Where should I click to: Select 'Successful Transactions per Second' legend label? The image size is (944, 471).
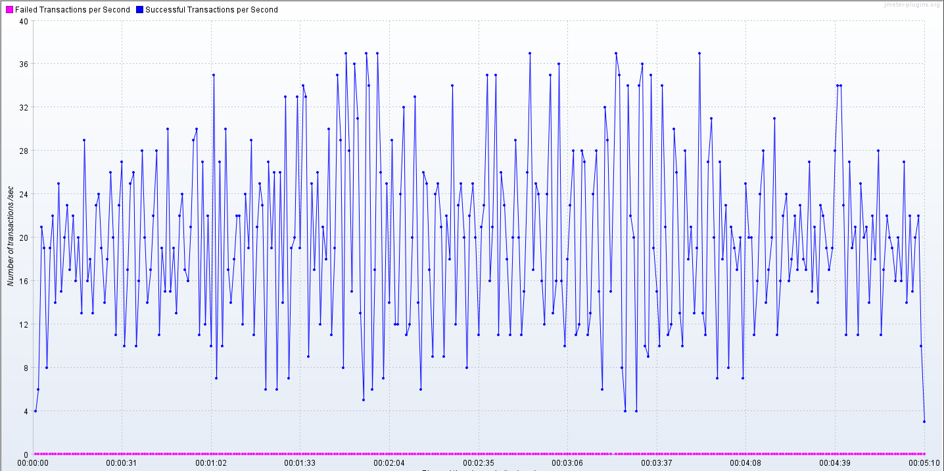coord(212,10)
